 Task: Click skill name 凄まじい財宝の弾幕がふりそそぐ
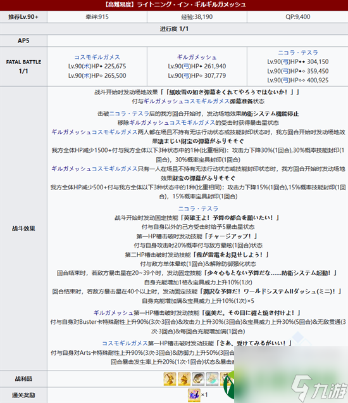pyautogui.click(x=201, y=141)
